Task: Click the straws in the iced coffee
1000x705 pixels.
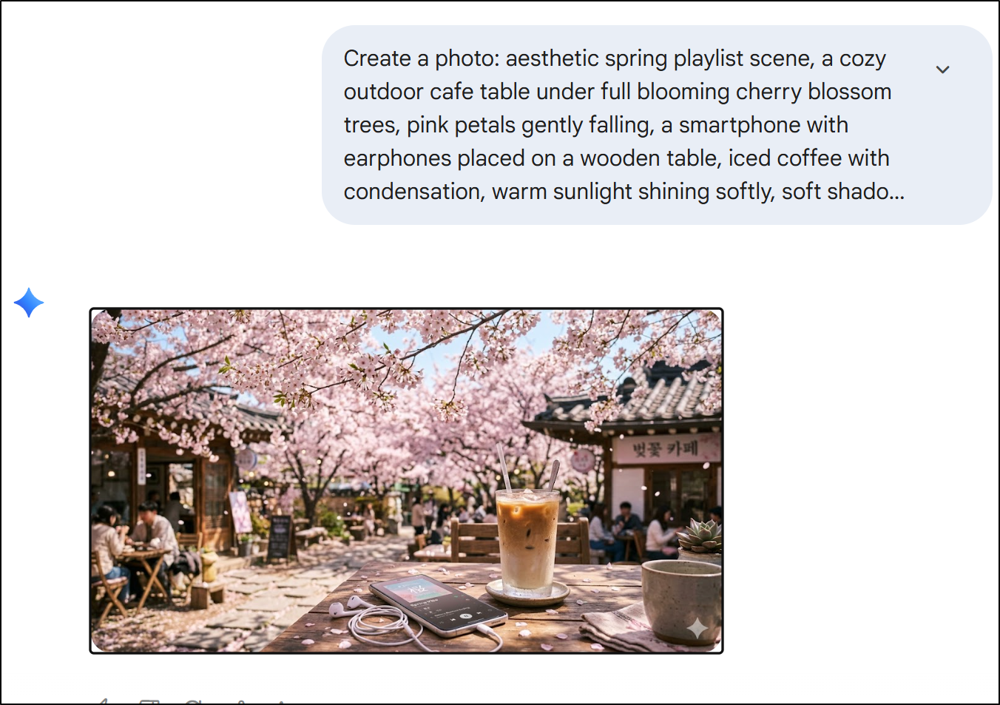Action: [506, 468]
